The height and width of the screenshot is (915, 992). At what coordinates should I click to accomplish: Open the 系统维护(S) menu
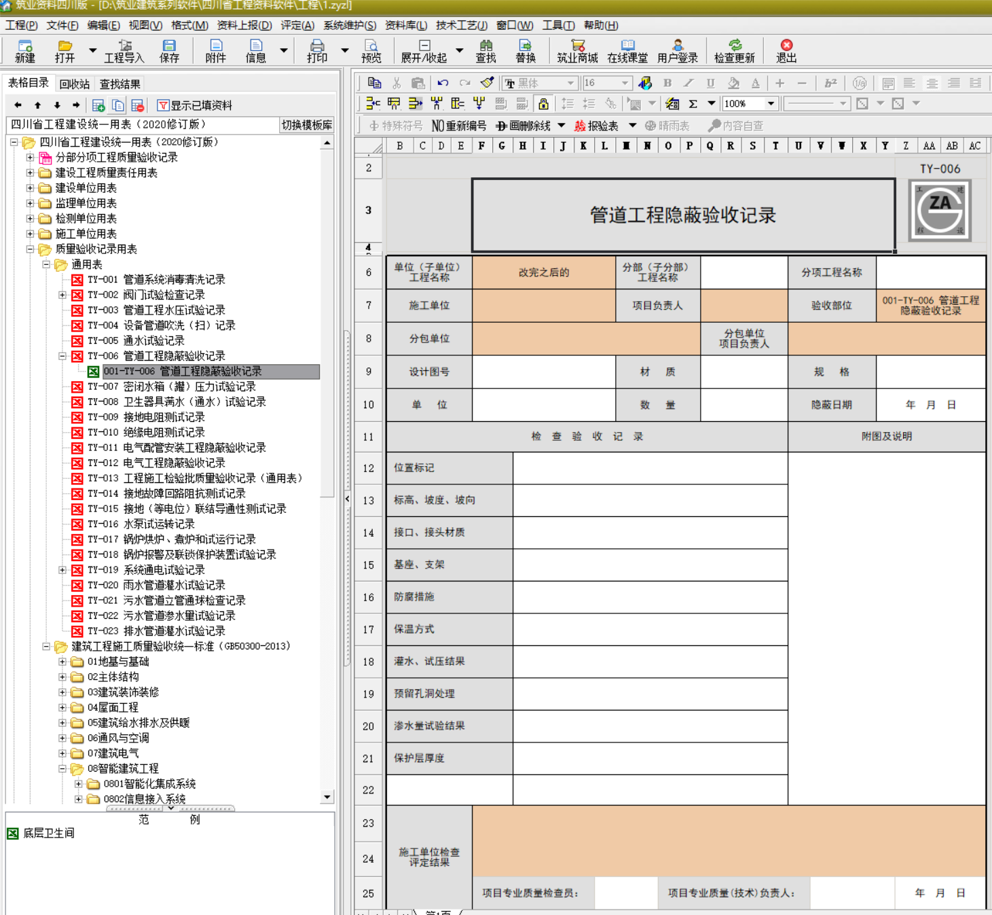(350, 25)
